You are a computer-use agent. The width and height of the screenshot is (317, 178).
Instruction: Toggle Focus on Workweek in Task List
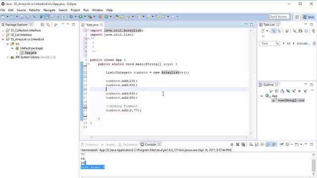287,31
